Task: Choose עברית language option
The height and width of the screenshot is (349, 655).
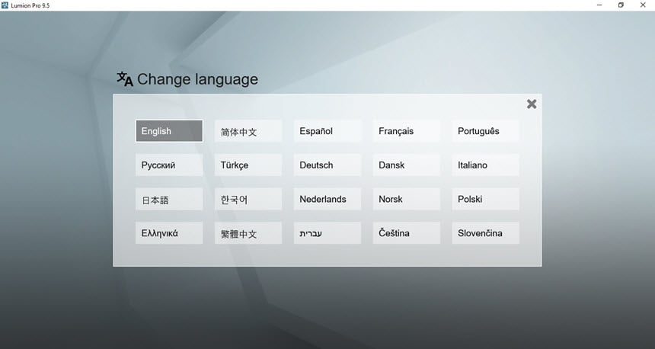Action: coord(327,233)
